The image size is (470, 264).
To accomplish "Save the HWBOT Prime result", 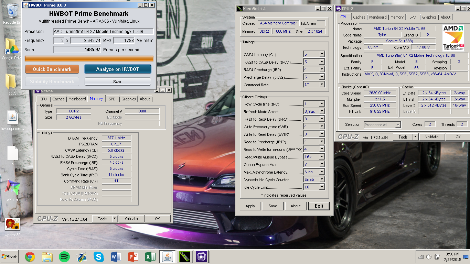I will pyautogui.click(x=118, y=81).
